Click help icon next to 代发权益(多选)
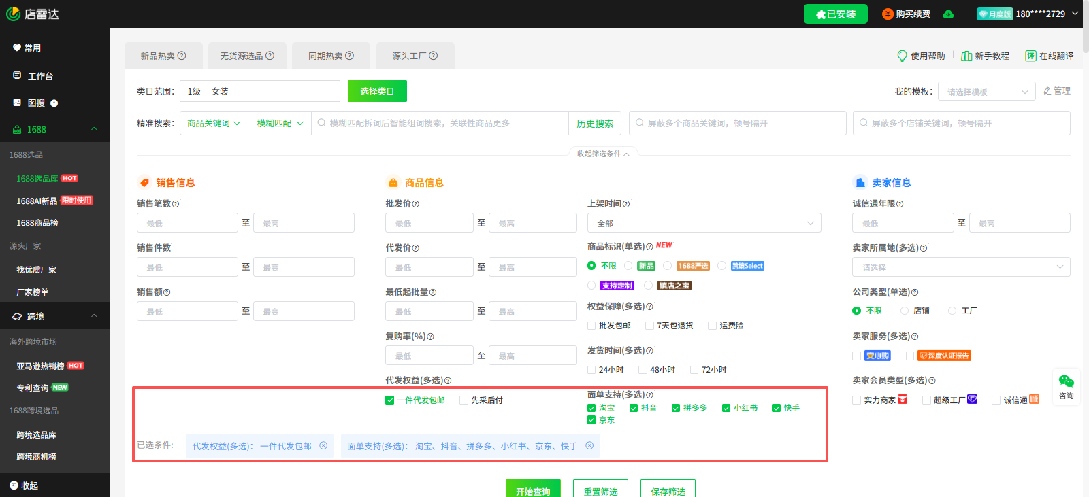The height and width of the screenshot is (497, 1089). pos(448,381)
